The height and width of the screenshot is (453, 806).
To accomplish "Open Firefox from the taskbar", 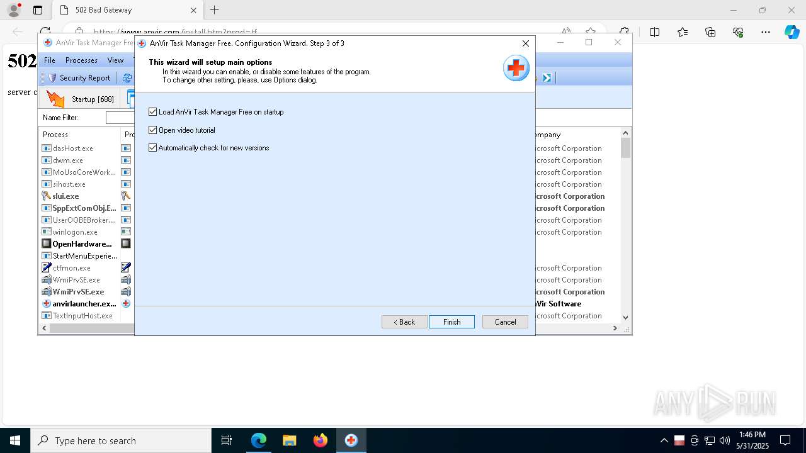I will [x=320, y=440].
